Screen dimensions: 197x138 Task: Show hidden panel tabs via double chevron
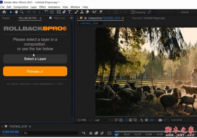point(72,18)
